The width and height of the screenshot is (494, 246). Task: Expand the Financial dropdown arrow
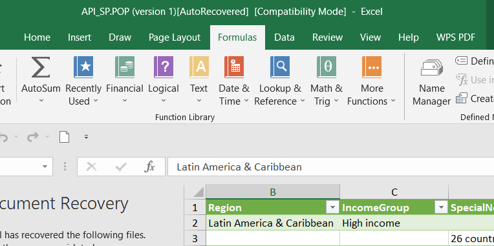click(x=125, y=101)
